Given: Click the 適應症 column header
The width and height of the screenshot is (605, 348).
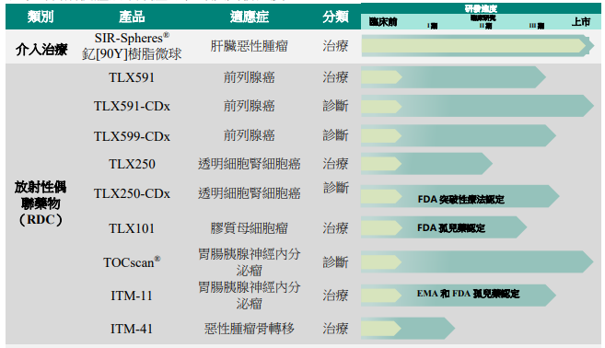Looking at the screenshot, I should tap(250, 17).
